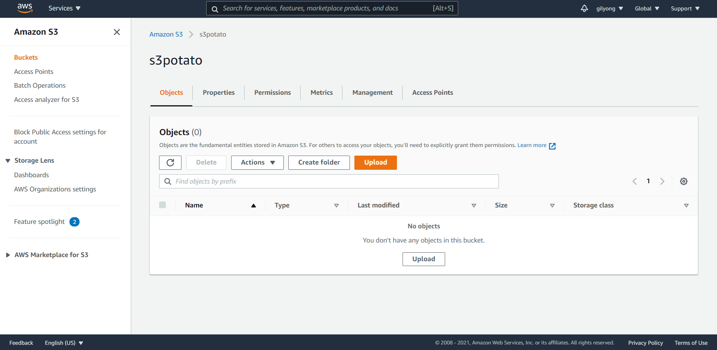
Task: Toggle the select all objects checkbox
Action: point(162,205)
